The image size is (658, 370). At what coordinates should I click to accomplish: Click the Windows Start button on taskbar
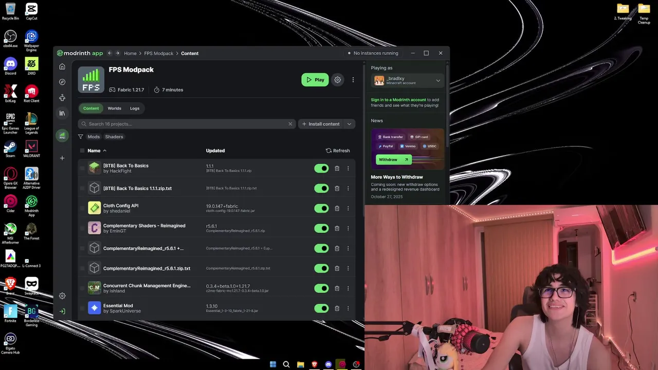coord(273,364)
